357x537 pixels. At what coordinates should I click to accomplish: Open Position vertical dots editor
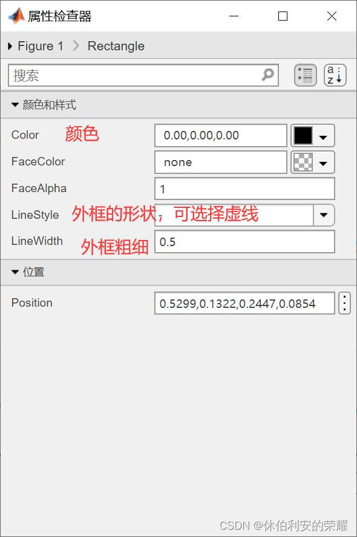click(344, 303)
